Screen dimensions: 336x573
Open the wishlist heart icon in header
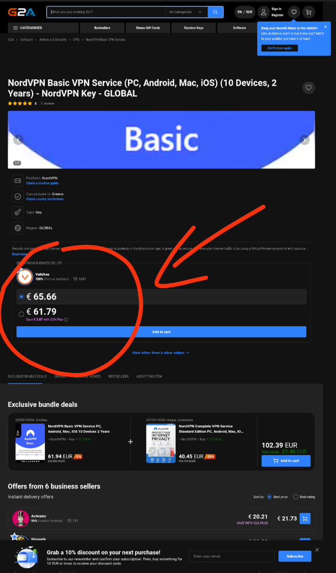tap(294, 12)
